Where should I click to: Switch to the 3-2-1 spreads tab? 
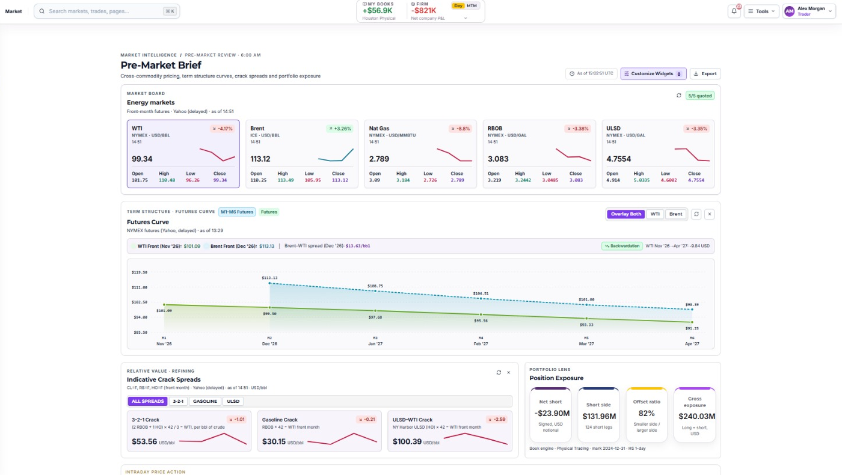click(x=178, y=401)
